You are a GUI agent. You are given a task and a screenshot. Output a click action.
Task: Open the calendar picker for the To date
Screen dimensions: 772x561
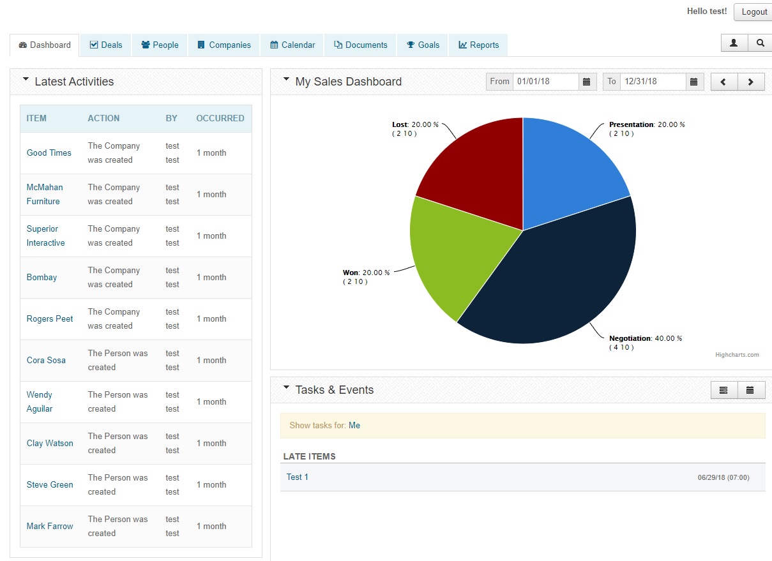[x=695, y=81]
